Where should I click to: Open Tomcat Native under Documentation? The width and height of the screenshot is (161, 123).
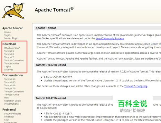(x=12, y=95)
